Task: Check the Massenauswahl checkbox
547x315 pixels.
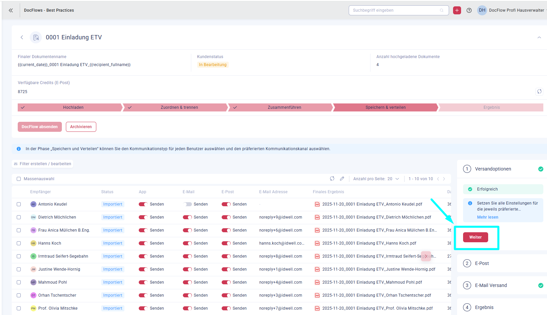Action: pyautogui.click(x=19, y=179)
